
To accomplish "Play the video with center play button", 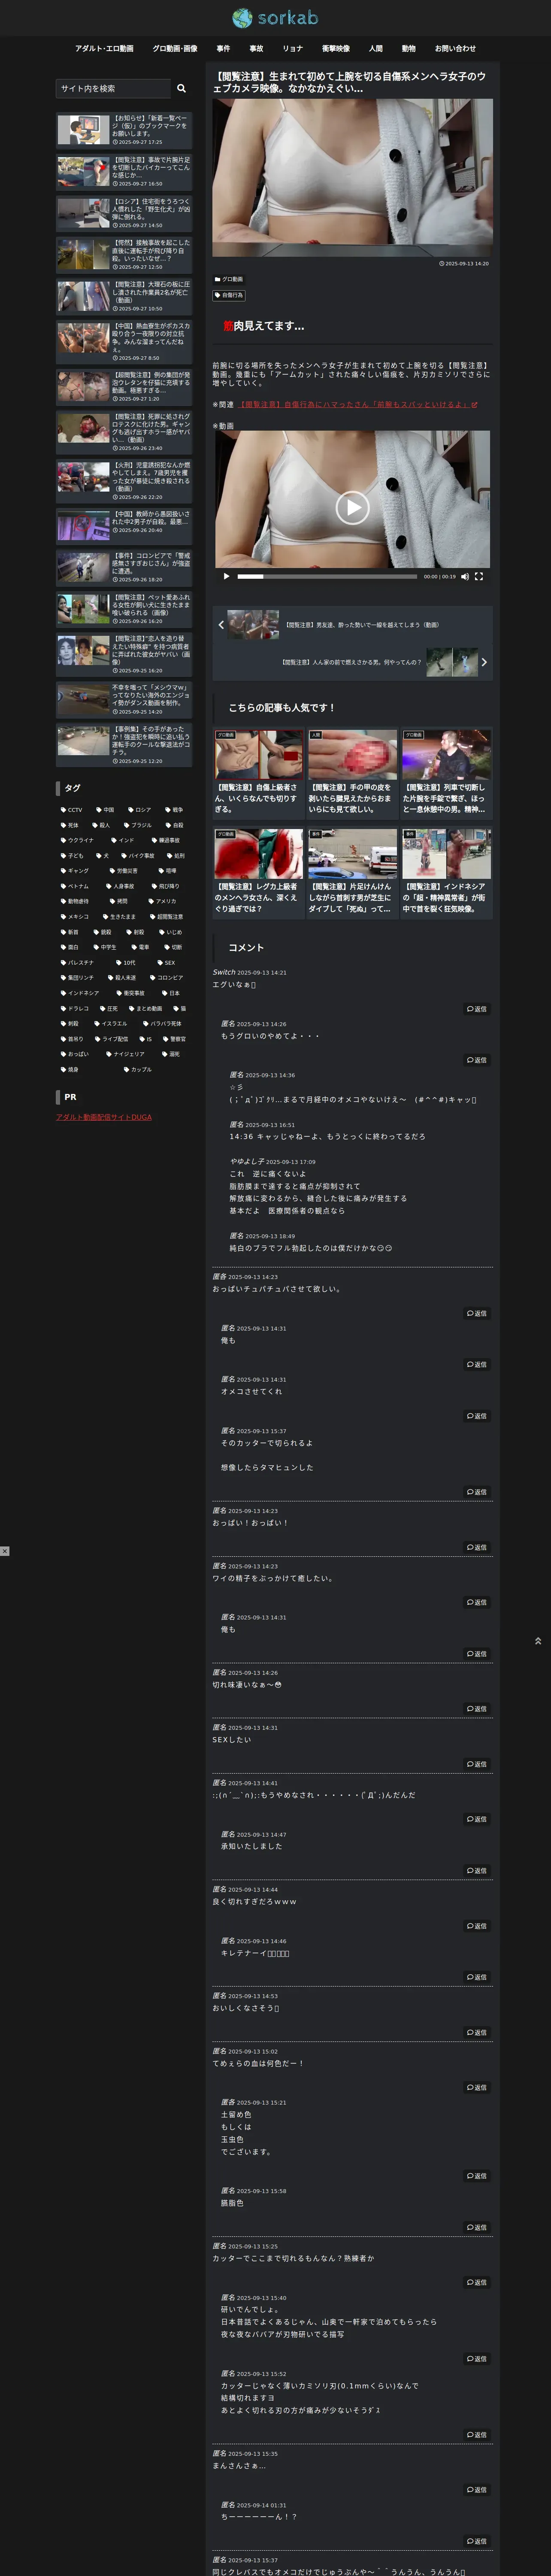I will 352,508.
